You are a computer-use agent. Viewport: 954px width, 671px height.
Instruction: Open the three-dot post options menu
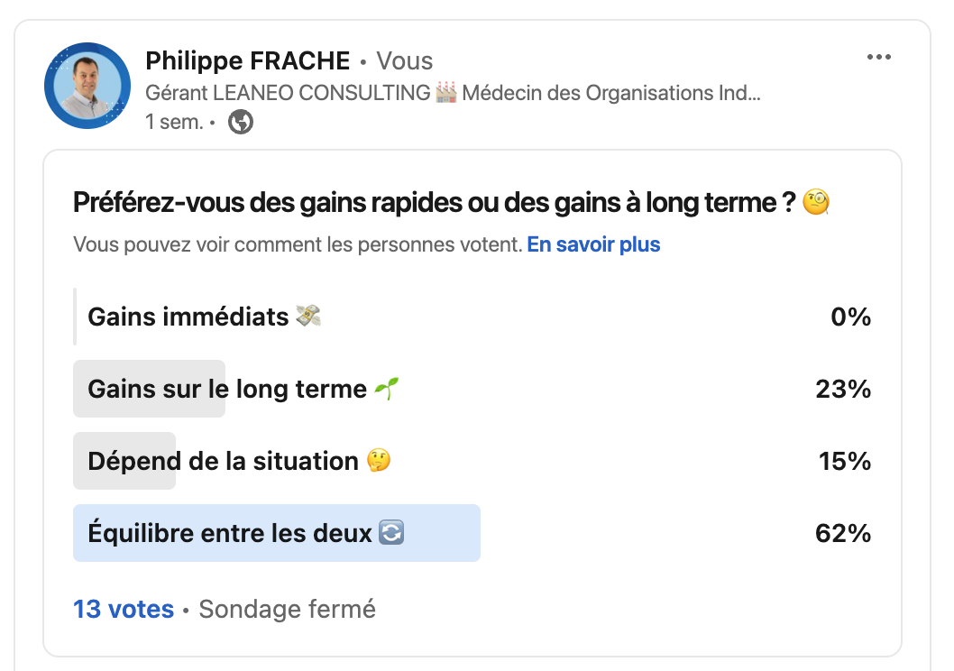point(878,58)
